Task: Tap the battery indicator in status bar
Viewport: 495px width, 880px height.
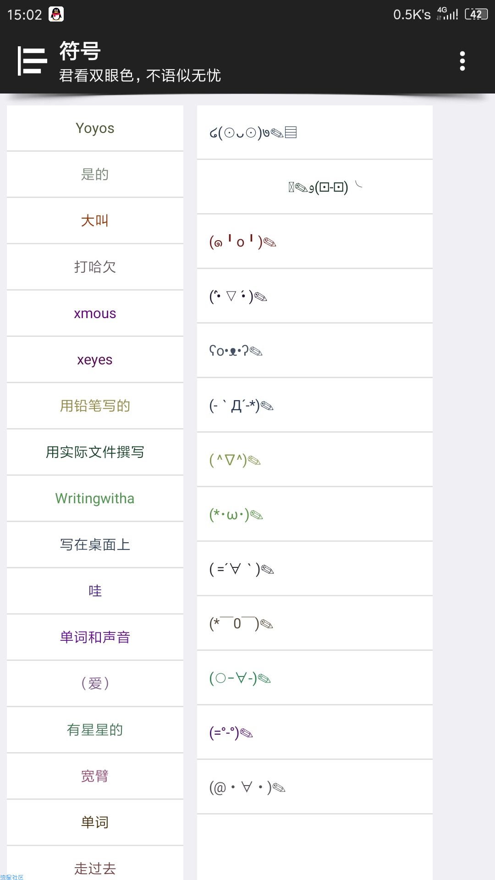Action: click(476, 14)
